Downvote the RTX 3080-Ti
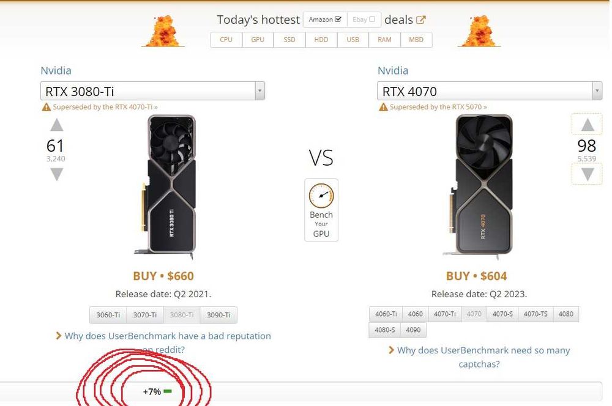612x406 pixels. point(56,175)
